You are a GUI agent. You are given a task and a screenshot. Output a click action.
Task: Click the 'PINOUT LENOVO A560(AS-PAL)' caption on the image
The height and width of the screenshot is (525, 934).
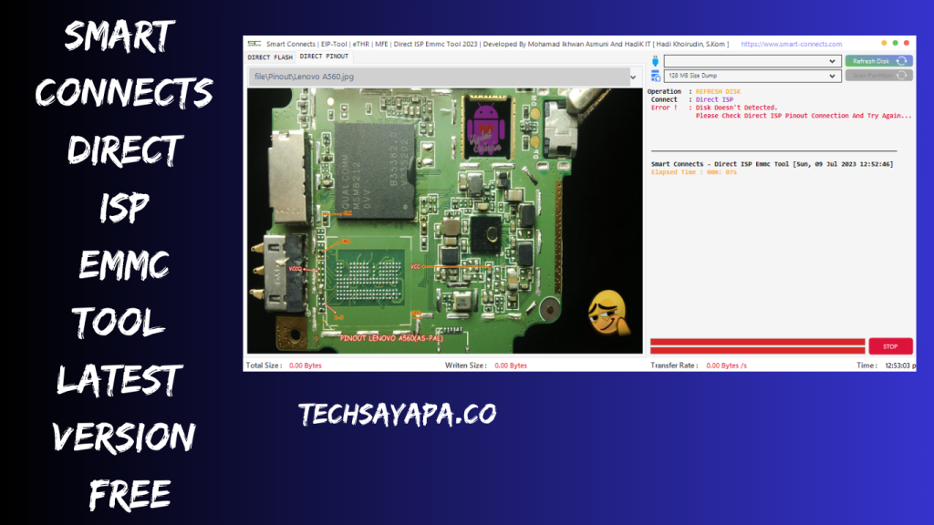point(391,338)
